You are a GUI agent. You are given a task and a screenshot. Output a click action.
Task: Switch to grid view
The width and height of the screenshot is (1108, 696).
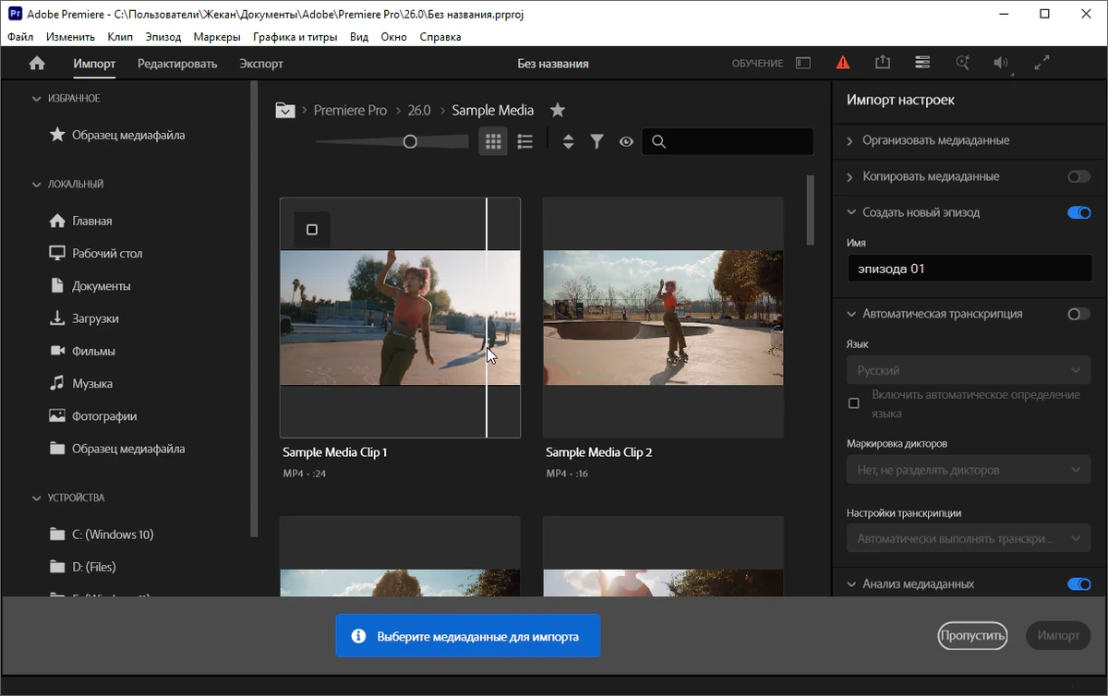(493, 141)
